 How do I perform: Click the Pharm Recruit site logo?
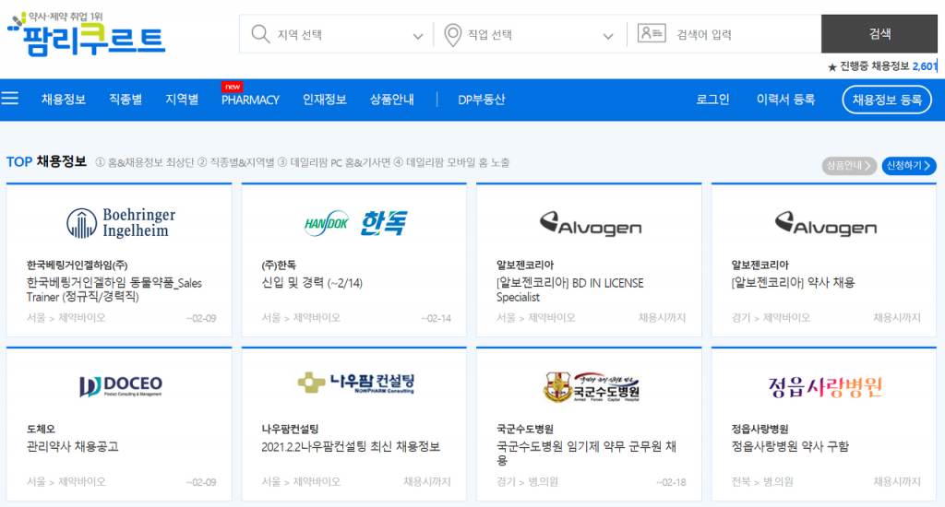pyautogui.click(x=86, y=34)
